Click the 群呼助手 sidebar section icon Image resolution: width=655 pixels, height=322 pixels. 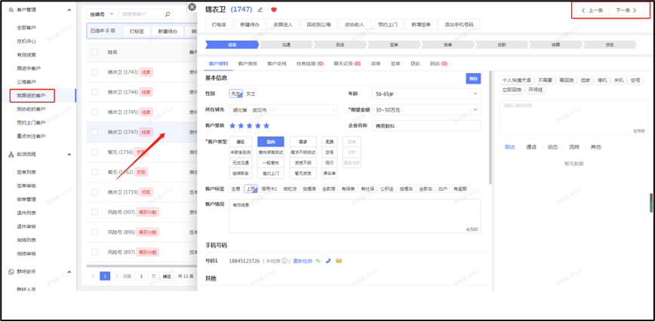tap(11, 271)
